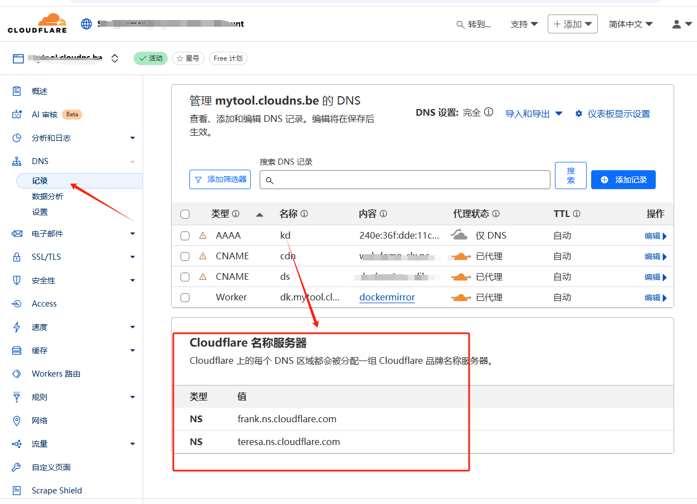
Task: Open the Access menu item
Action: point(44,304)
